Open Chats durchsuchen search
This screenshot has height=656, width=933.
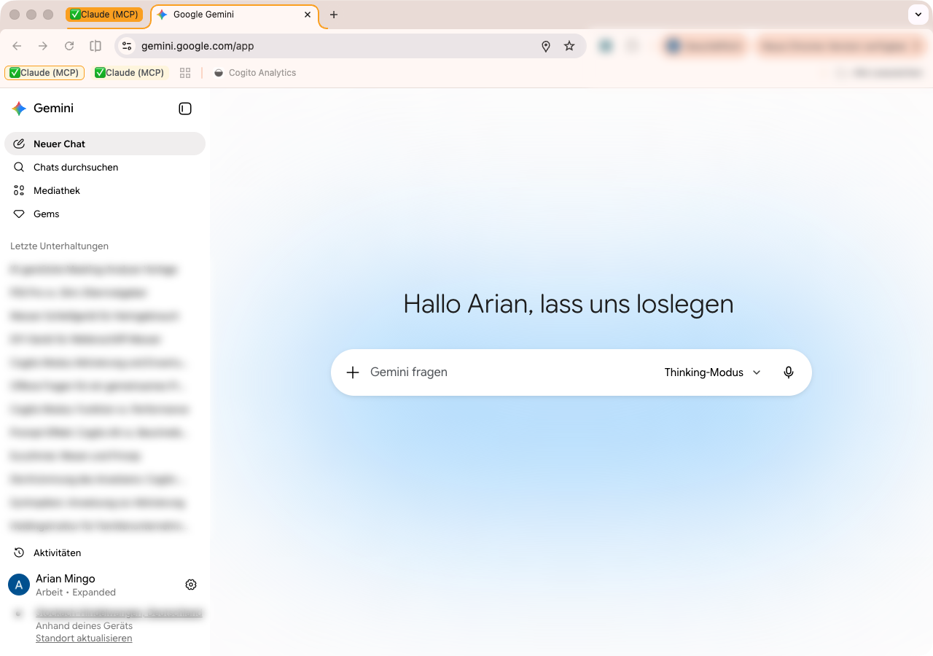point(105,167)
